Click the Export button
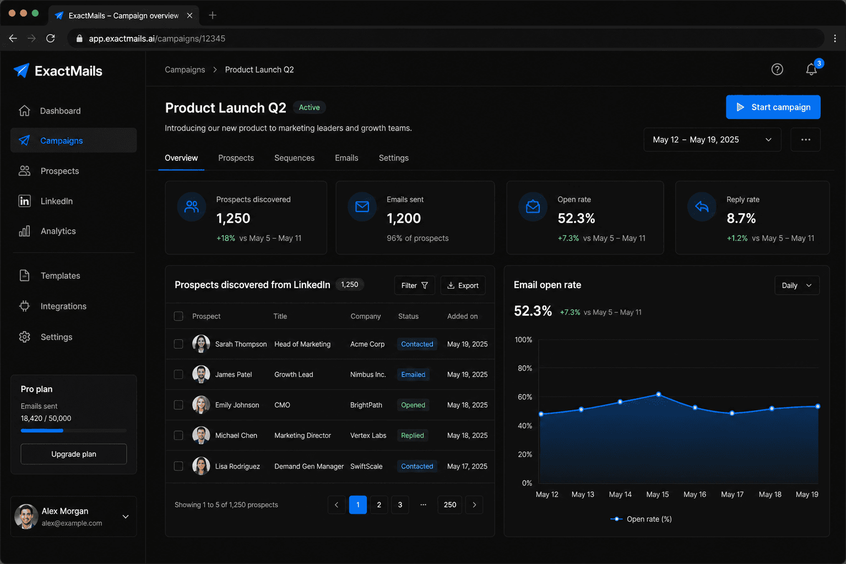The image size is (846, 564). pyautogui.click(x=463, y=285)
